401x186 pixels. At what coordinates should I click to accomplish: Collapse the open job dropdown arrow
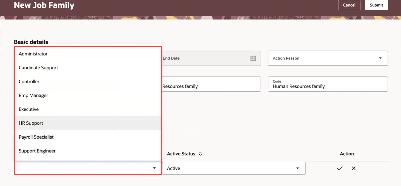pos(155,168)
